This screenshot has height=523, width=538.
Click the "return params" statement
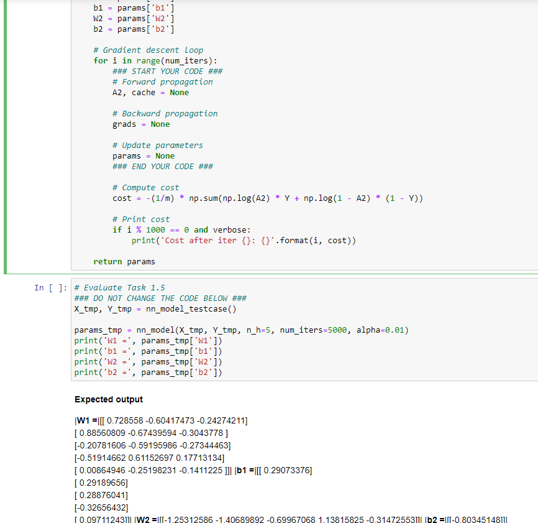tap(124, 261)
